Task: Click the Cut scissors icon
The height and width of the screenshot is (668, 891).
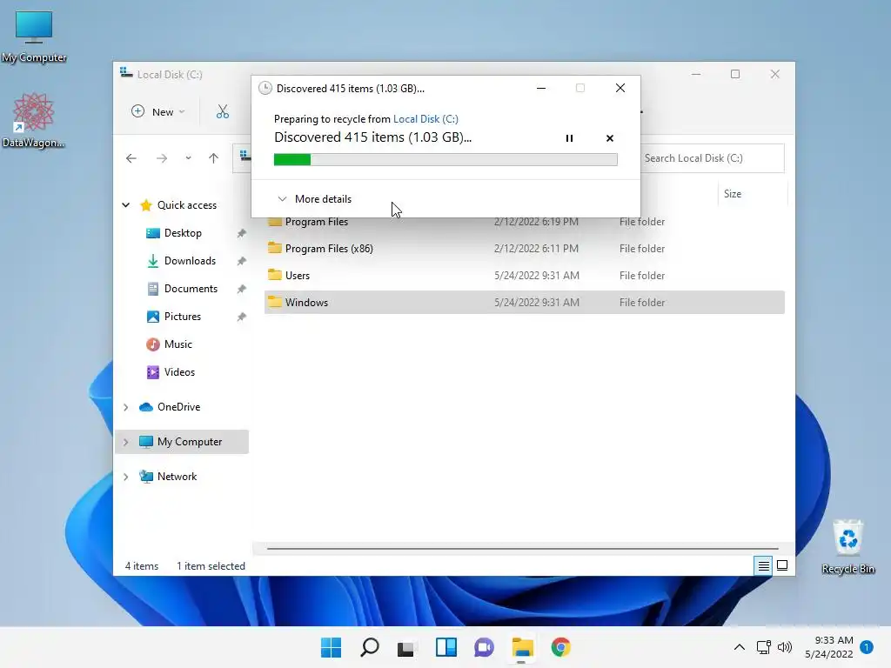Action: (x=222, y=112)
